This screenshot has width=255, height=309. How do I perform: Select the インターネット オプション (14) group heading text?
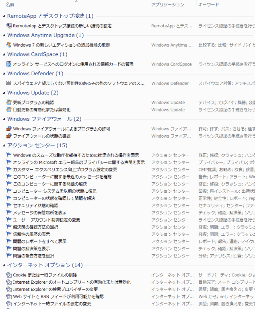pos(45,265)
